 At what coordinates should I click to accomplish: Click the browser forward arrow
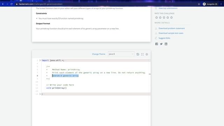click(7, 4)
